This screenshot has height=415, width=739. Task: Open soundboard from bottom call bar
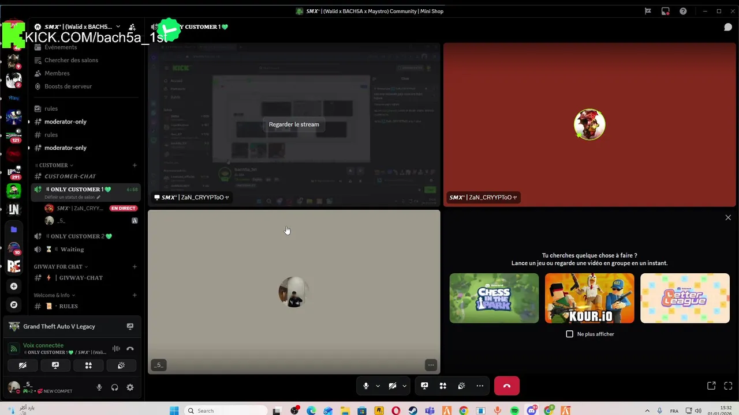461,386
